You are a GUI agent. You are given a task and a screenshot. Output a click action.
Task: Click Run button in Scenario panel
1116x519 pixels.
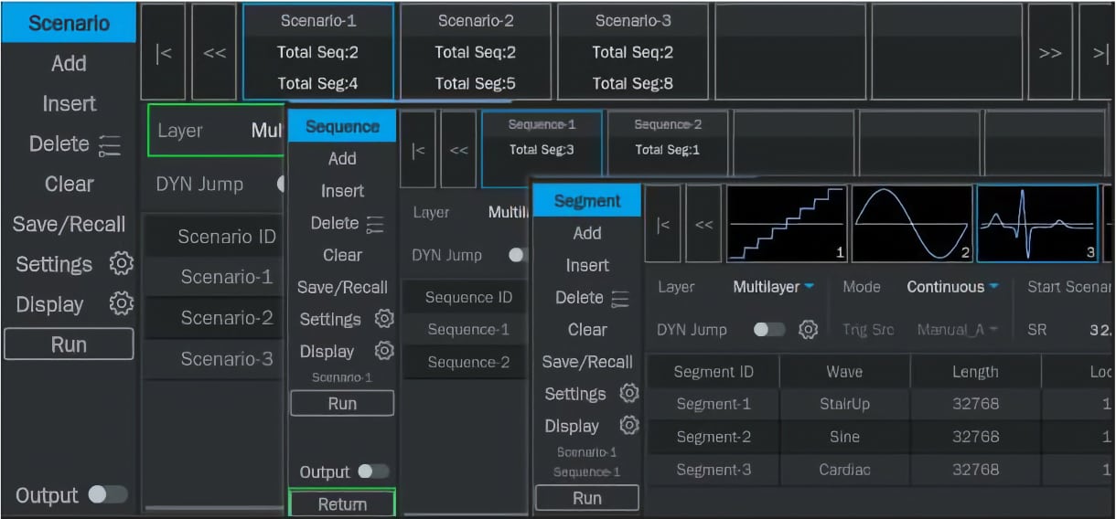69,344
